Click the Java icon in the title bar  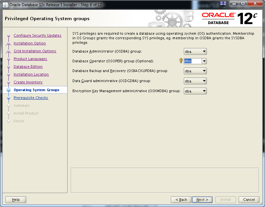(5, 5)
